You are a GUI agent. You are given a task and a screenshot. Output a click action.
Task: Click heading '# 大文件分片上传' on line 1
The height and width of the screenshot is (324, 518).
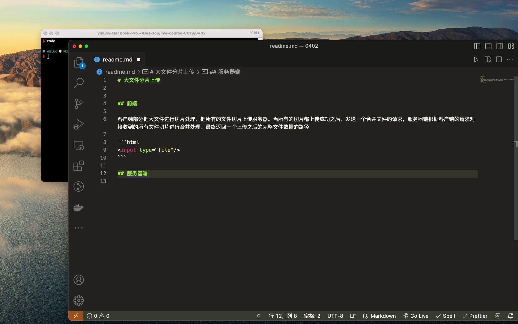click(139, 80)
